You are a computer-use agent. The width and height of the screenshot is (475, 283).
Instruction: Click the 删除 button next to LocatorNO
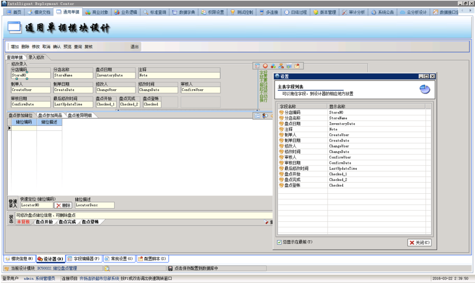click(63, 205)
